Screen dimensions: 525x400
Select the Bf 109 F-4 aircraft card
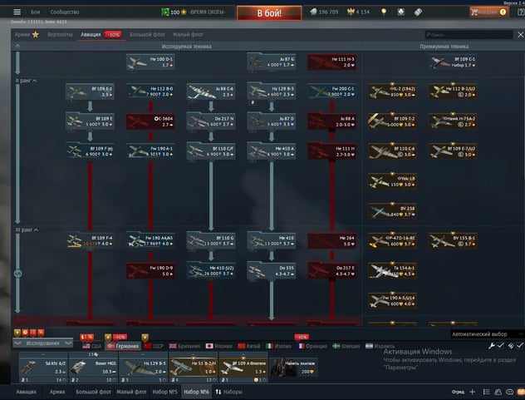click(89, 240)
